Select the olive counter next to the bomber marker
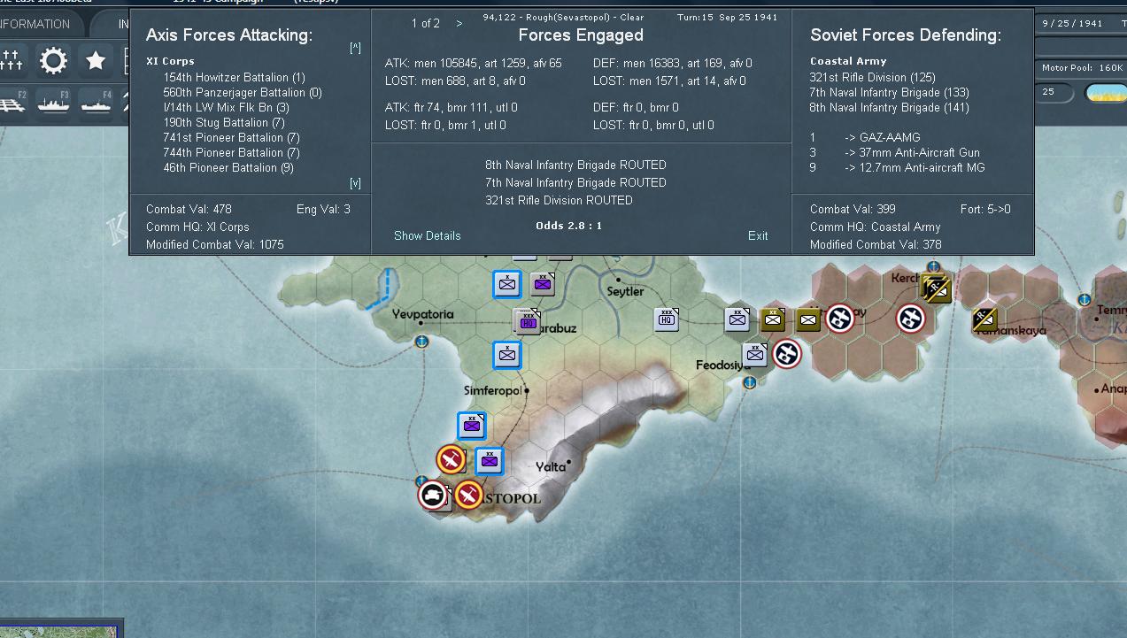This screenshot has width=1127, height=638. point(807,319)
